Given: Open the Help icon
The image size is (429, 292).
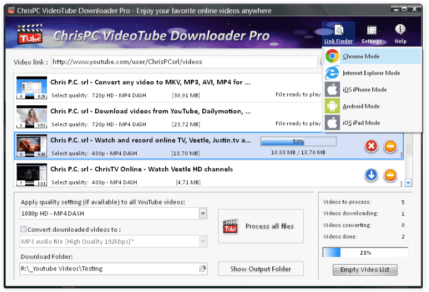Looking at the screenshot, I should point(400,34).
